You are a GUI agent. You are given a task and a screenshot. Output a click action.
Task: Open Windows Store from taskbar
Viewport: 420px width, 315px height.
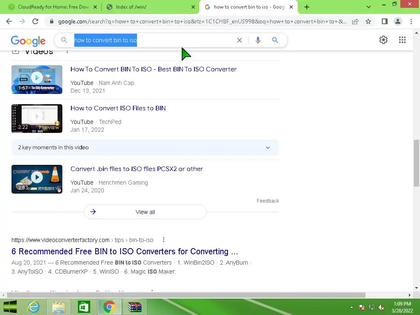pyautogui.click(x=84, y=307)
